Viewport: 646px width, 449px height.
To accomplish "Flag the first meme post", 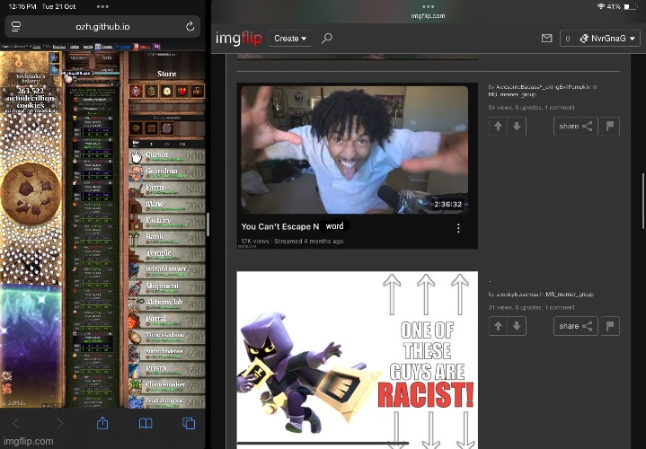I will coord(611,127).
